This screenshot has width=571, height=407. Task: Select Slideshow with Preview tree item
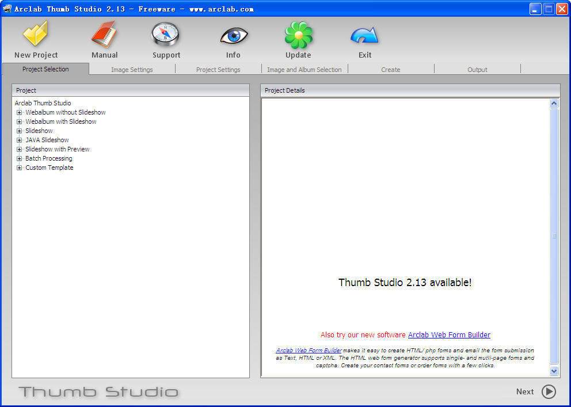(57, 150)
